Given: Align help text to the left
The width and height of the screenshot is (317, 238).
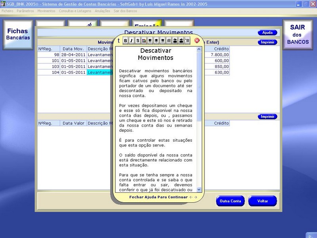Looking at the screenshot, I should coord(150,40).
